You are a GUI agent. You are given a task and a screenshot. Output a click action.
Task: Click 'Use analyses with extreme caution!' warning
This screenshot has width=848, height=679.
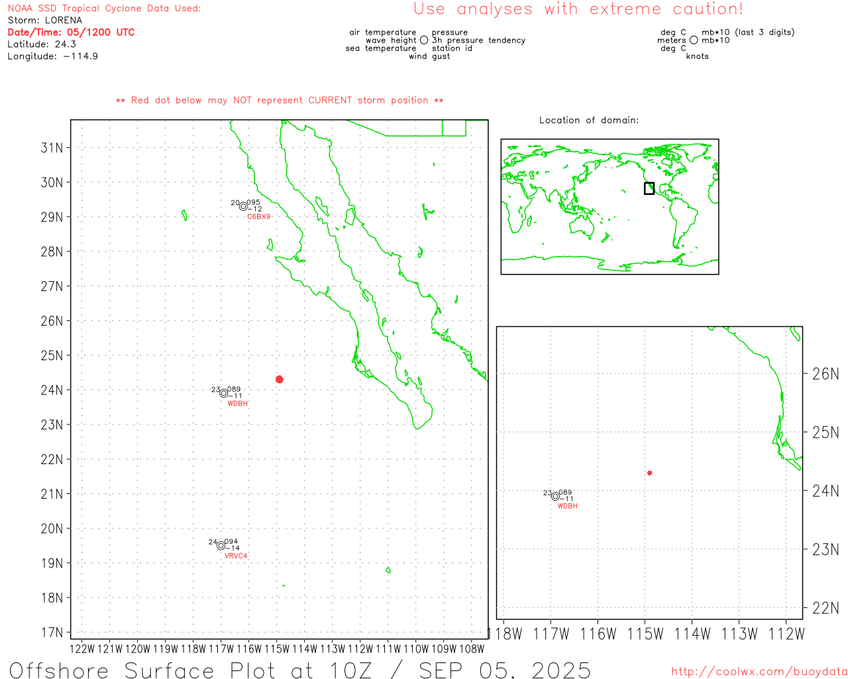point(578,9)
